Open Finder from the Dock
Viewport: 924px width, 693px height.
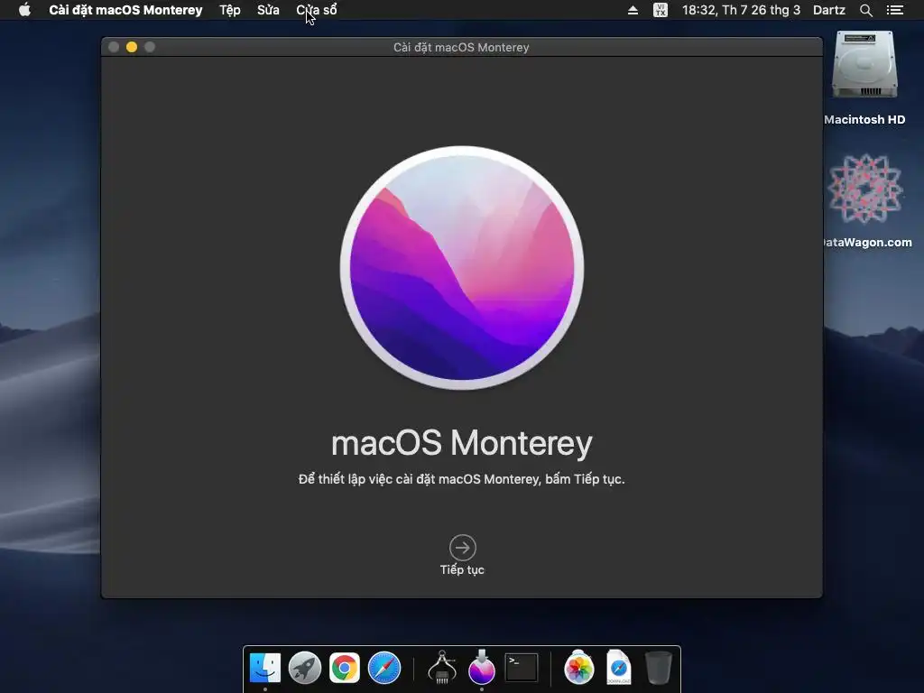coord(265,669)
